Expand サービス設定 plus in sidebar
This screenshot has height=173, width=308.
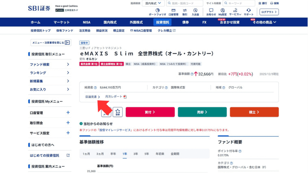(68, 133)
